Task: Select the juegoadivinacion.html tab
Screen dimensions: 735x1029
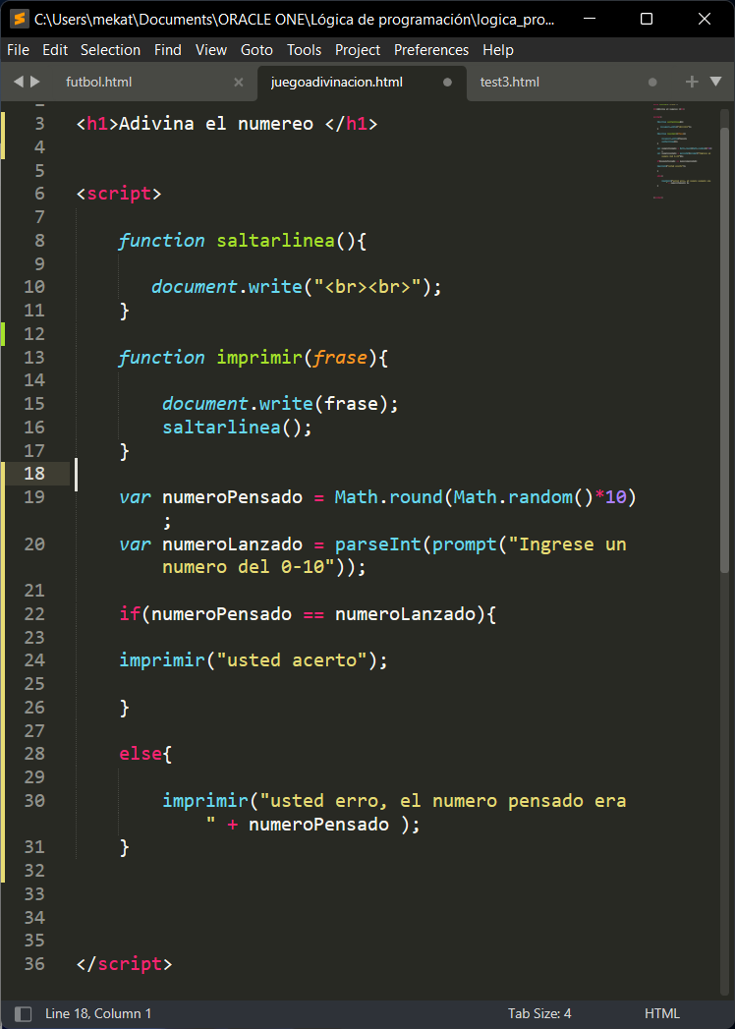Action: point(337,82)
